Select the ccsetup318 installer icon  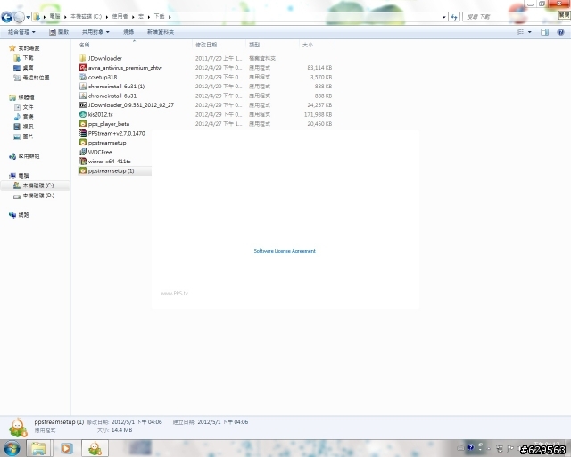(x=83, y=77)
